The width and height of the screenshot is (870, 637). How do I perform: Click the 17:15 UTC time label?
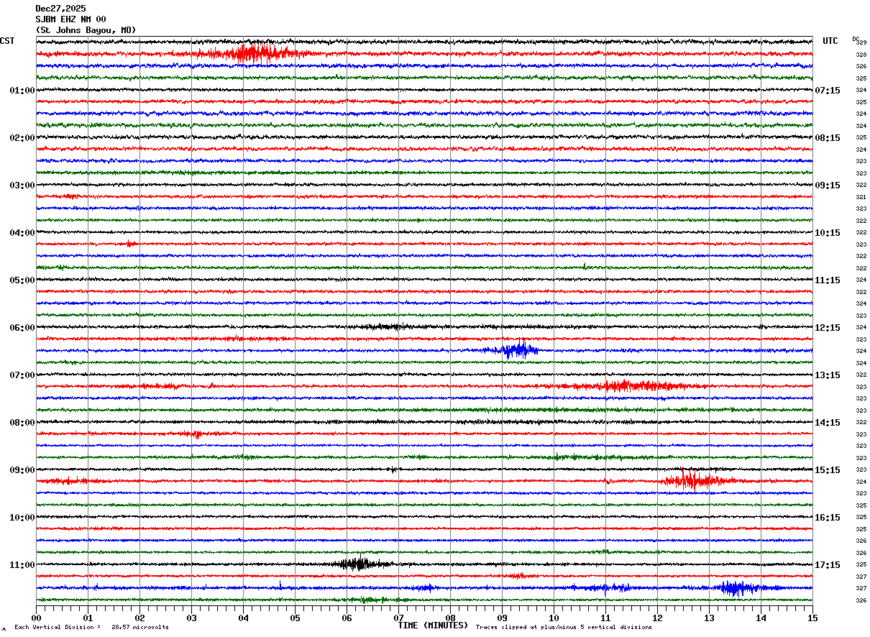[828, 565]
